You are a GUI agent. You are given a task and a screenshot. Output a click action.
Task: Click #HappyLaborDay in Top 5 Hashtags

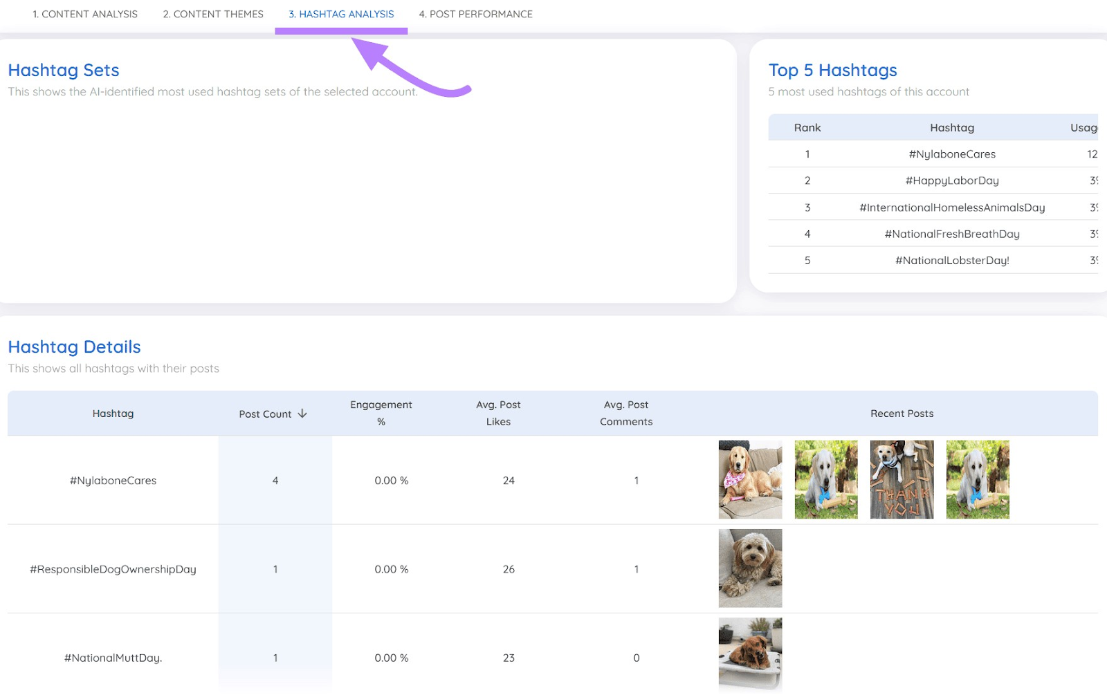(x=952, y=180)
